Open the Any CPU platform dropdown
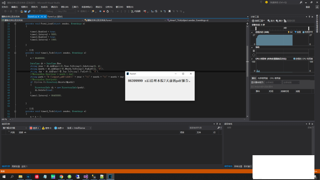Viewport: 320px width, 180px height. click(x=66, y=12)
